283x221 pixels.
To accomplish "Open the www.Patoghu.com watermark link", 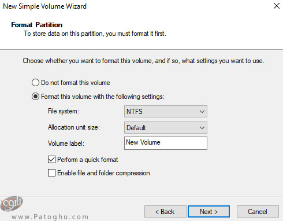I will coord(50,217).
